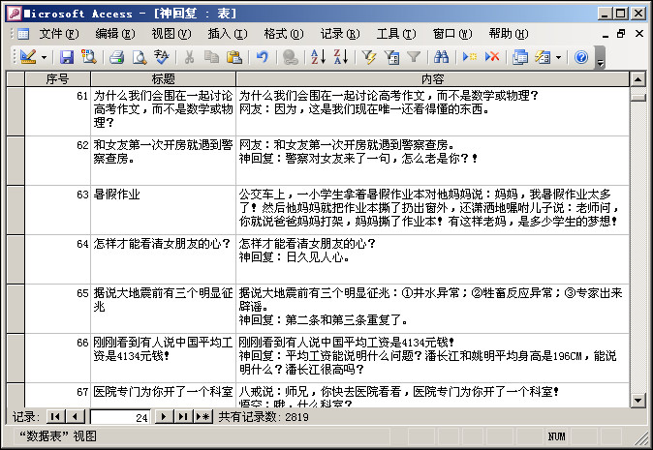Apply filter by selection icon

[x=369, y=57]
